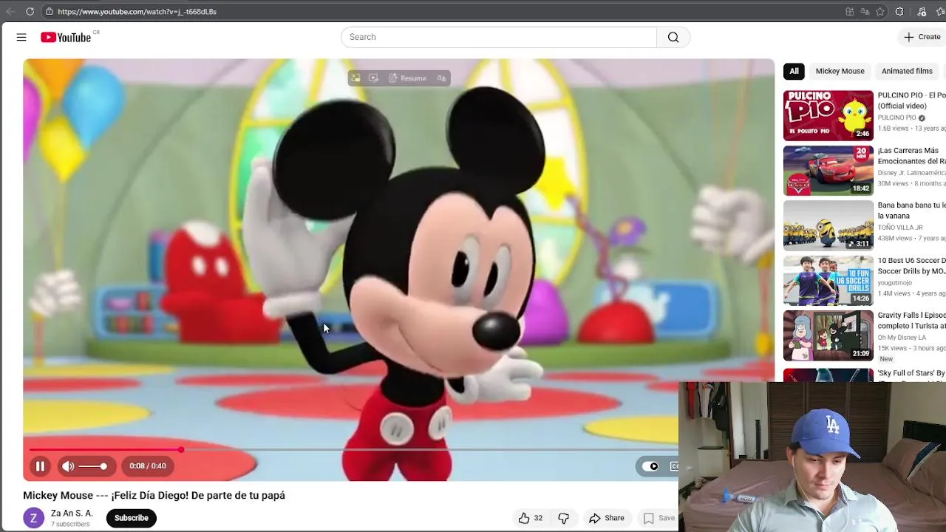Screen dimensions: 946x532
Task: Click the first icon in video overlay toolbar
Action: 355,78
